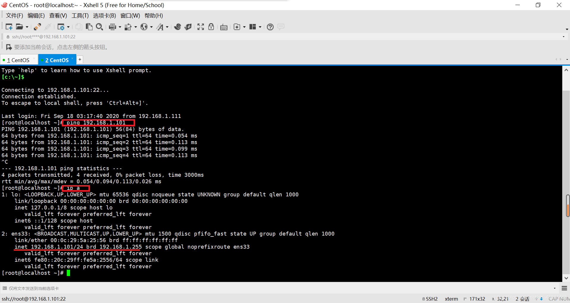
Task: Open the file transfer icon
Action: [128, 27]
